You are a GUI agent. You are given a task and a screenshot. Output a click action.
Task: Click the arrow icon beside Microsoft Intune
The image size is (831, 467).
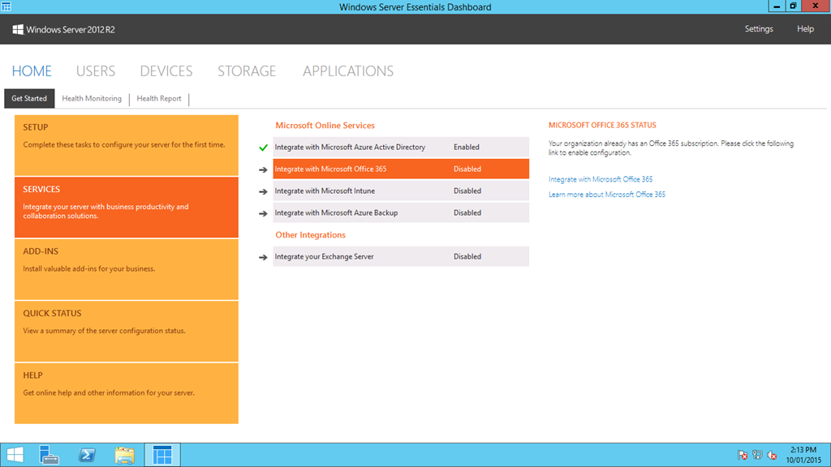[x=263, y=191]
